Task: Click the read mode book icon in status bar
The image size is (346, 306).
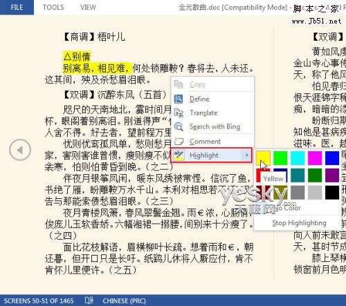Action: tap(89, 300)
